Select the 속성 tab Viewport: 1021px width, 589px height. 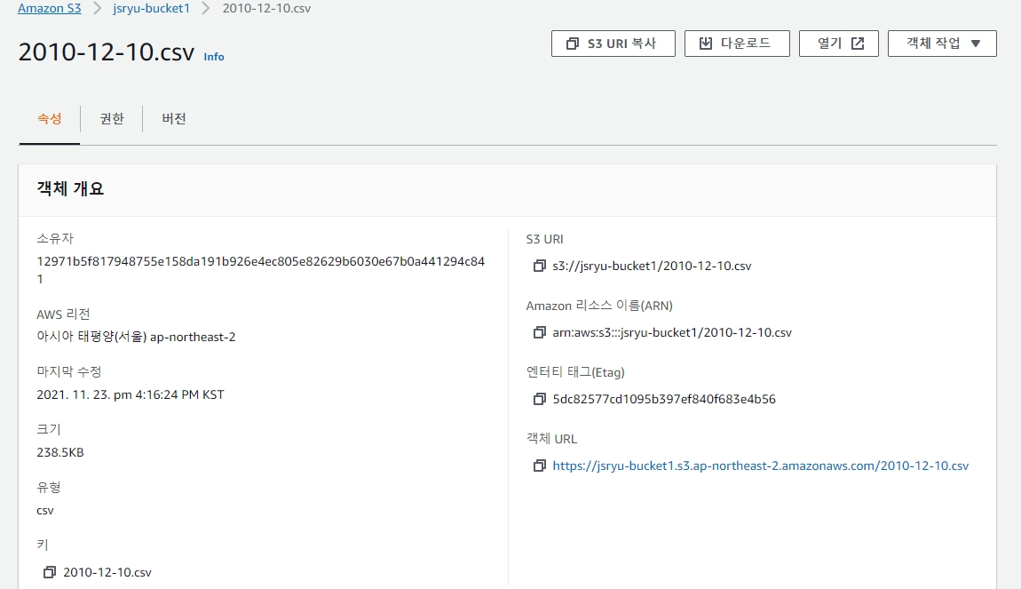click(49, 119)
